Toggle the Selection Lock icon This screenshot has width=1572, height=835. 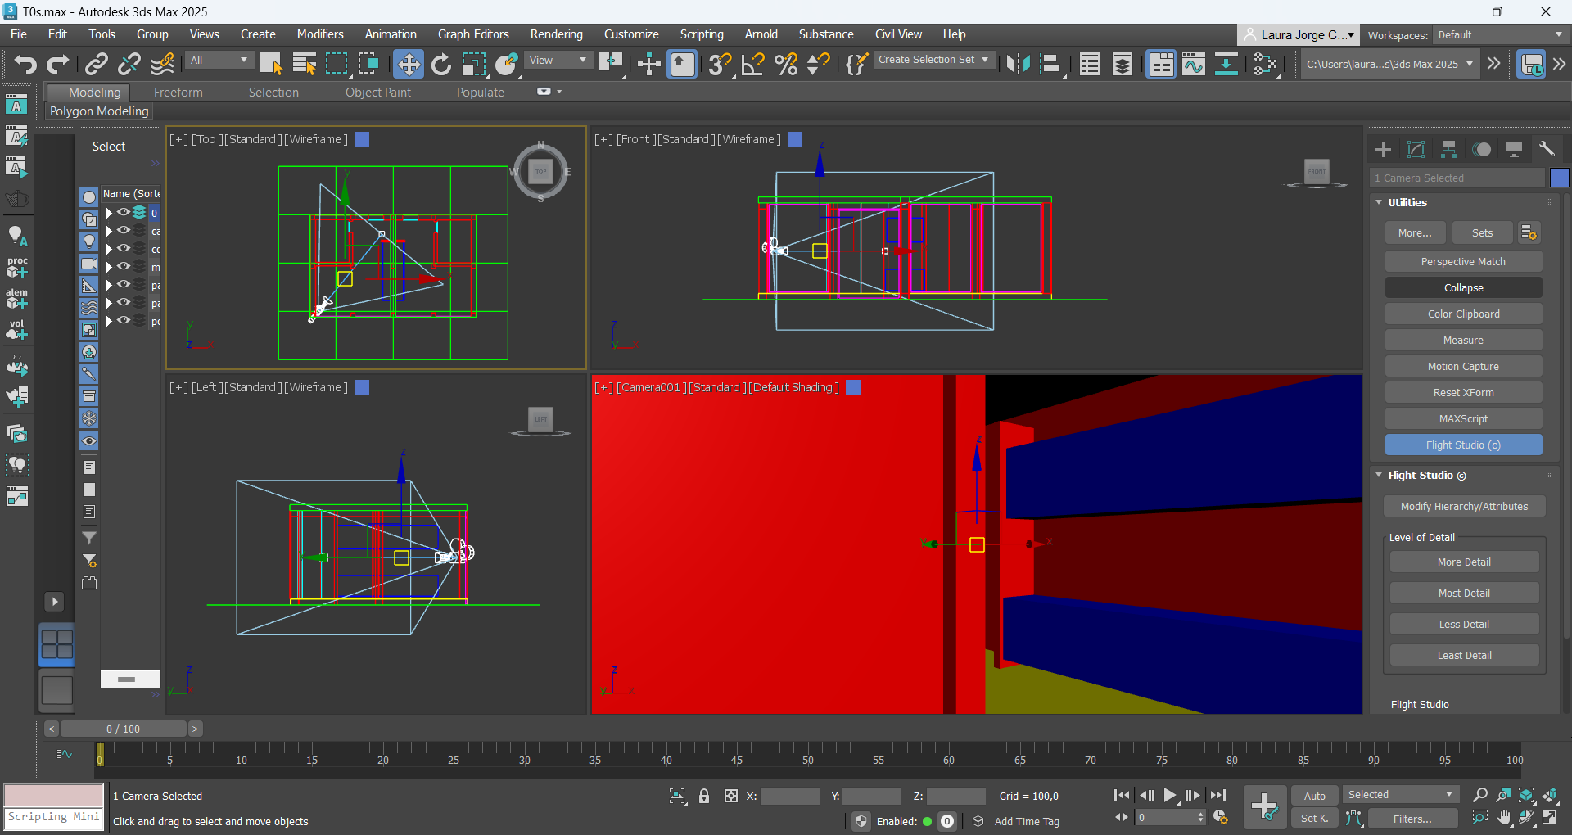click(x=704, y=796)
